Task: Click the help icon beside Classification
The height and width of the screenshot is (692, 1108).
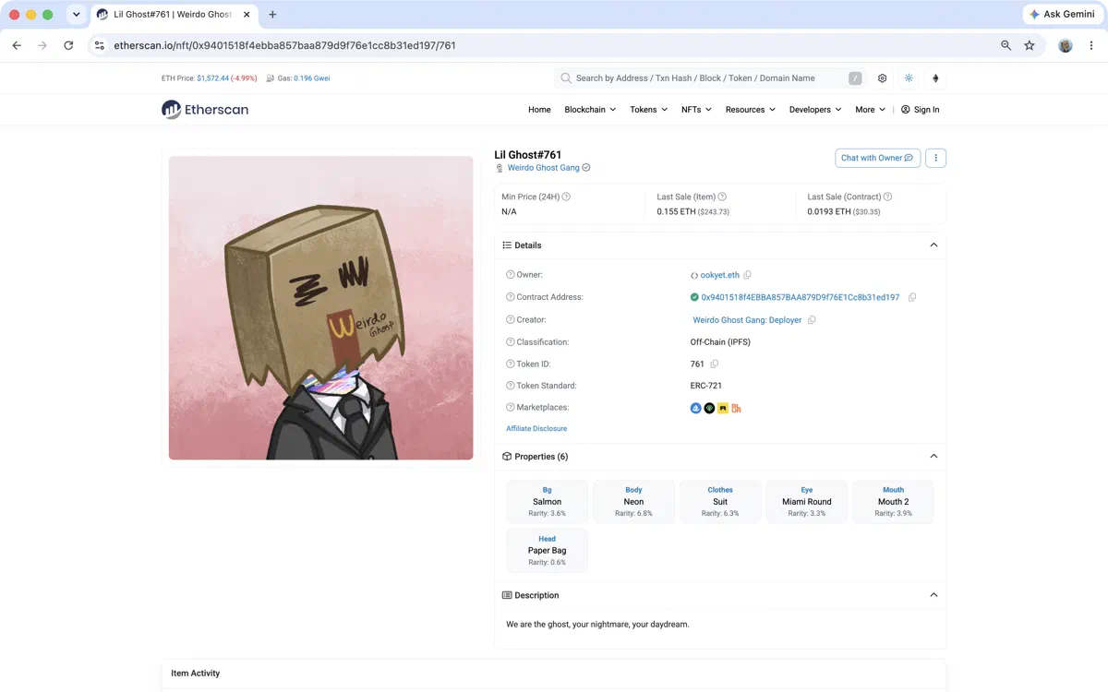Action: point(510,342)
